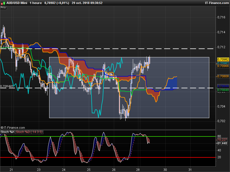Screen dimensions: 230x172
Task: Click date 24 on the time axis
Action: (x=64, y=170)
